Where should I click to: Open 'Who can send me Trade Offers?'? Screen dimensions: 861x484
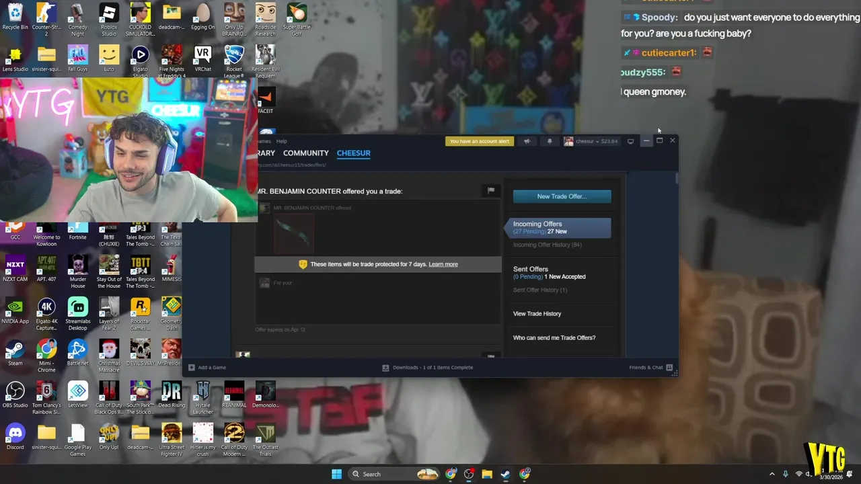(554, 337)
